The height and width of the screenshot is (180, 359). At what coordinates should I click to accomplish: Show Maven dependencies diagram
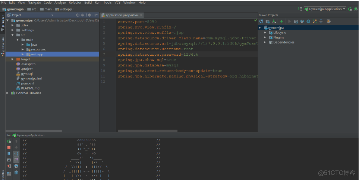(315, 22)
